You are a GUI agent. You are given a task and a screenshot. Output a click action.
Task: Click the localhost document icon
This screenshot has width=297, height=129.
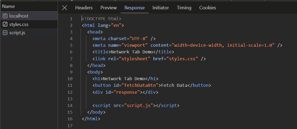pyautogui.click(x=5, y=16)
